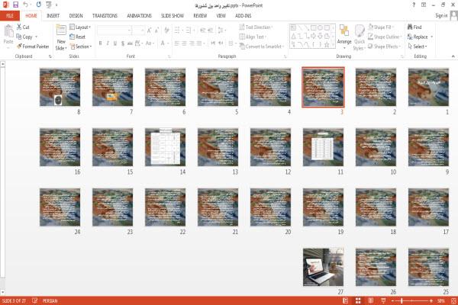Switch to the TRANSITIONS tab
This screenshot has height=305, width=458.
(105, 16)
